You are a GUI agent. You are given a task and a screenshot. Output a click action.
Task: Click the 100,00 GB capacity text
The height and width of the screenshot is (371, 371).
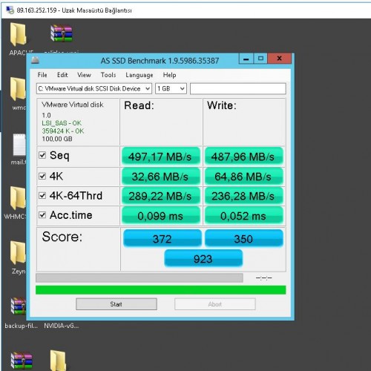coord(57,139)
